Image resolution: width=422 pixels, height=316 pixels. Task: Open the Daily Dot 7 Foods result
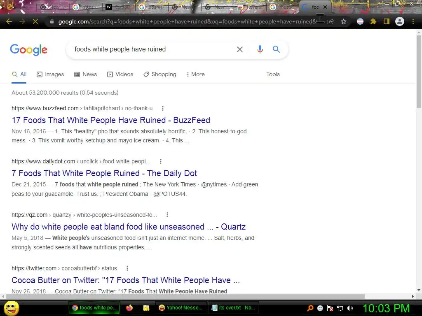point(104,173)
